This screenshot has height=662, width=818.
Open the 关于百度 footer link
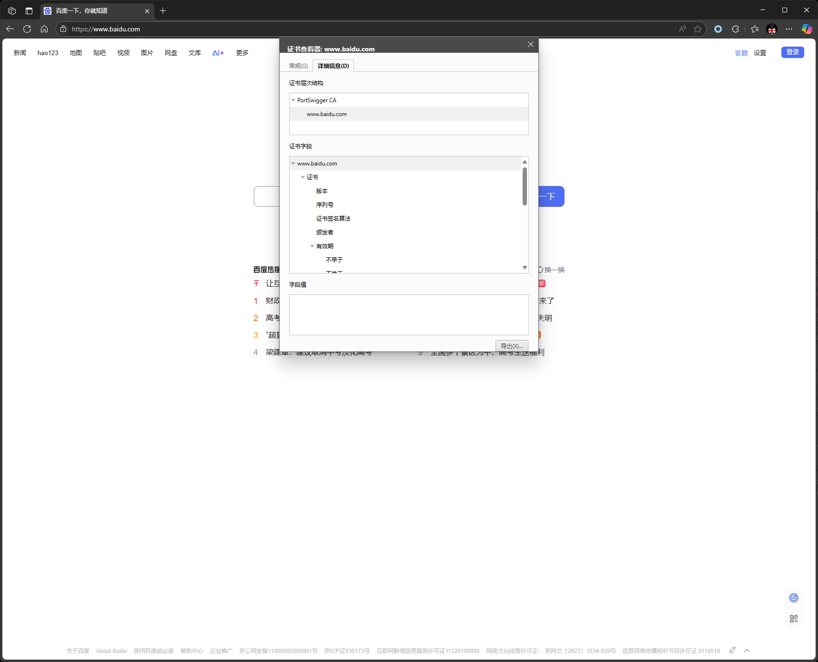(78, 651)
